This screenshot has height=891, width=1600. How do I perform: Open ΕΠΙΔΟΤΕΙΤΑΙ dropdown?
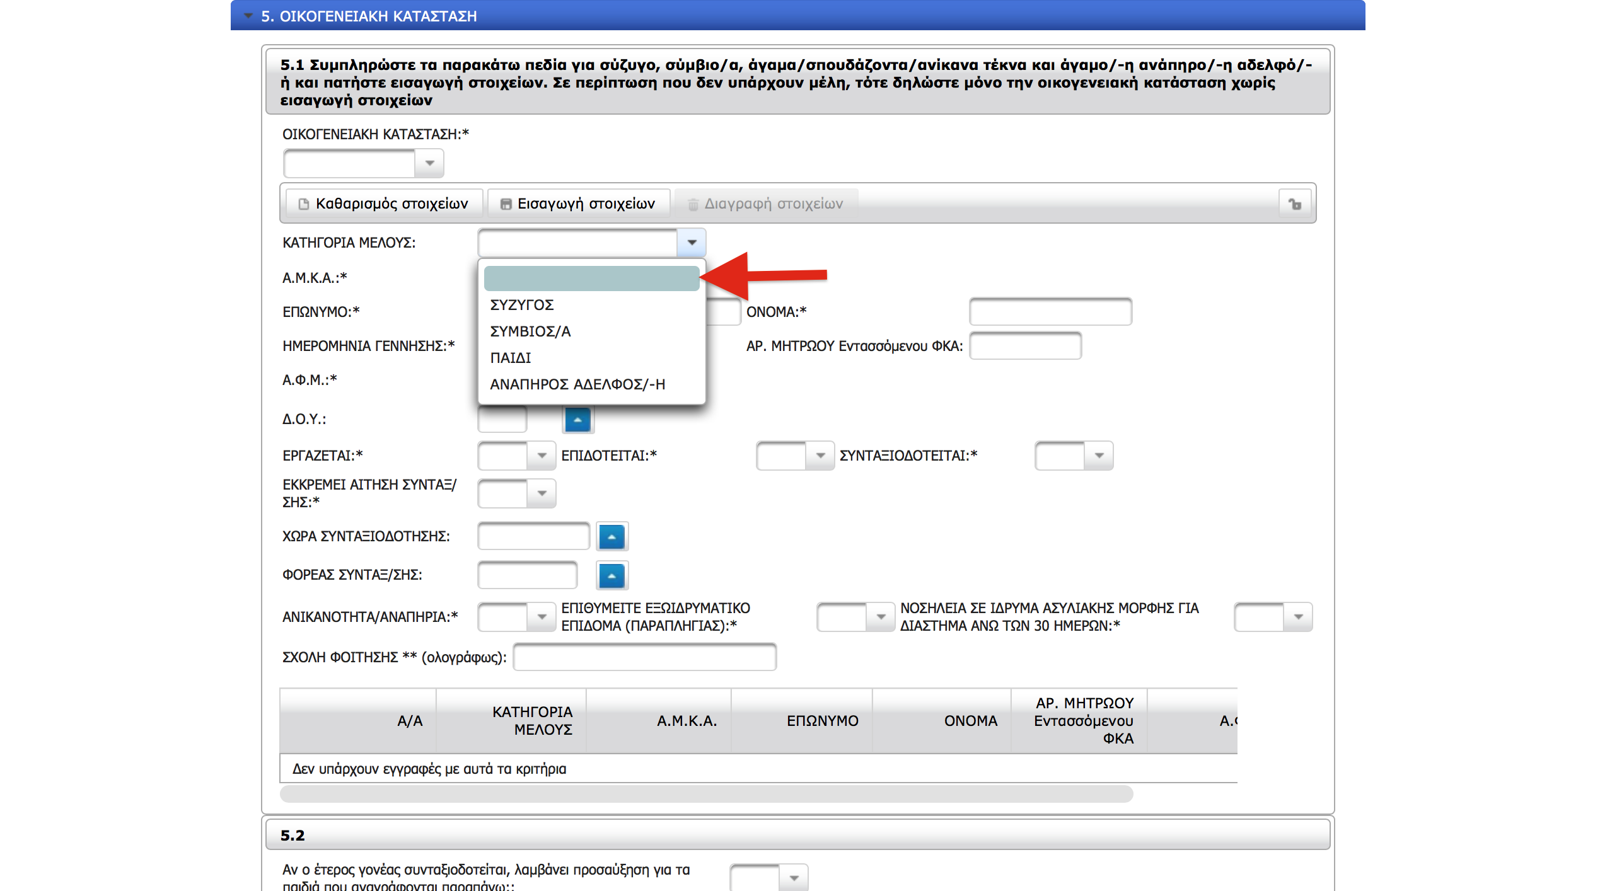coord(820,456)
